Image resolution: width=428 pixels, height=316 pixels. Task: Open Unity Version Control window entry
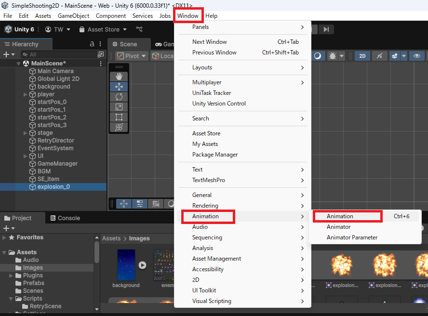[242, 104]
